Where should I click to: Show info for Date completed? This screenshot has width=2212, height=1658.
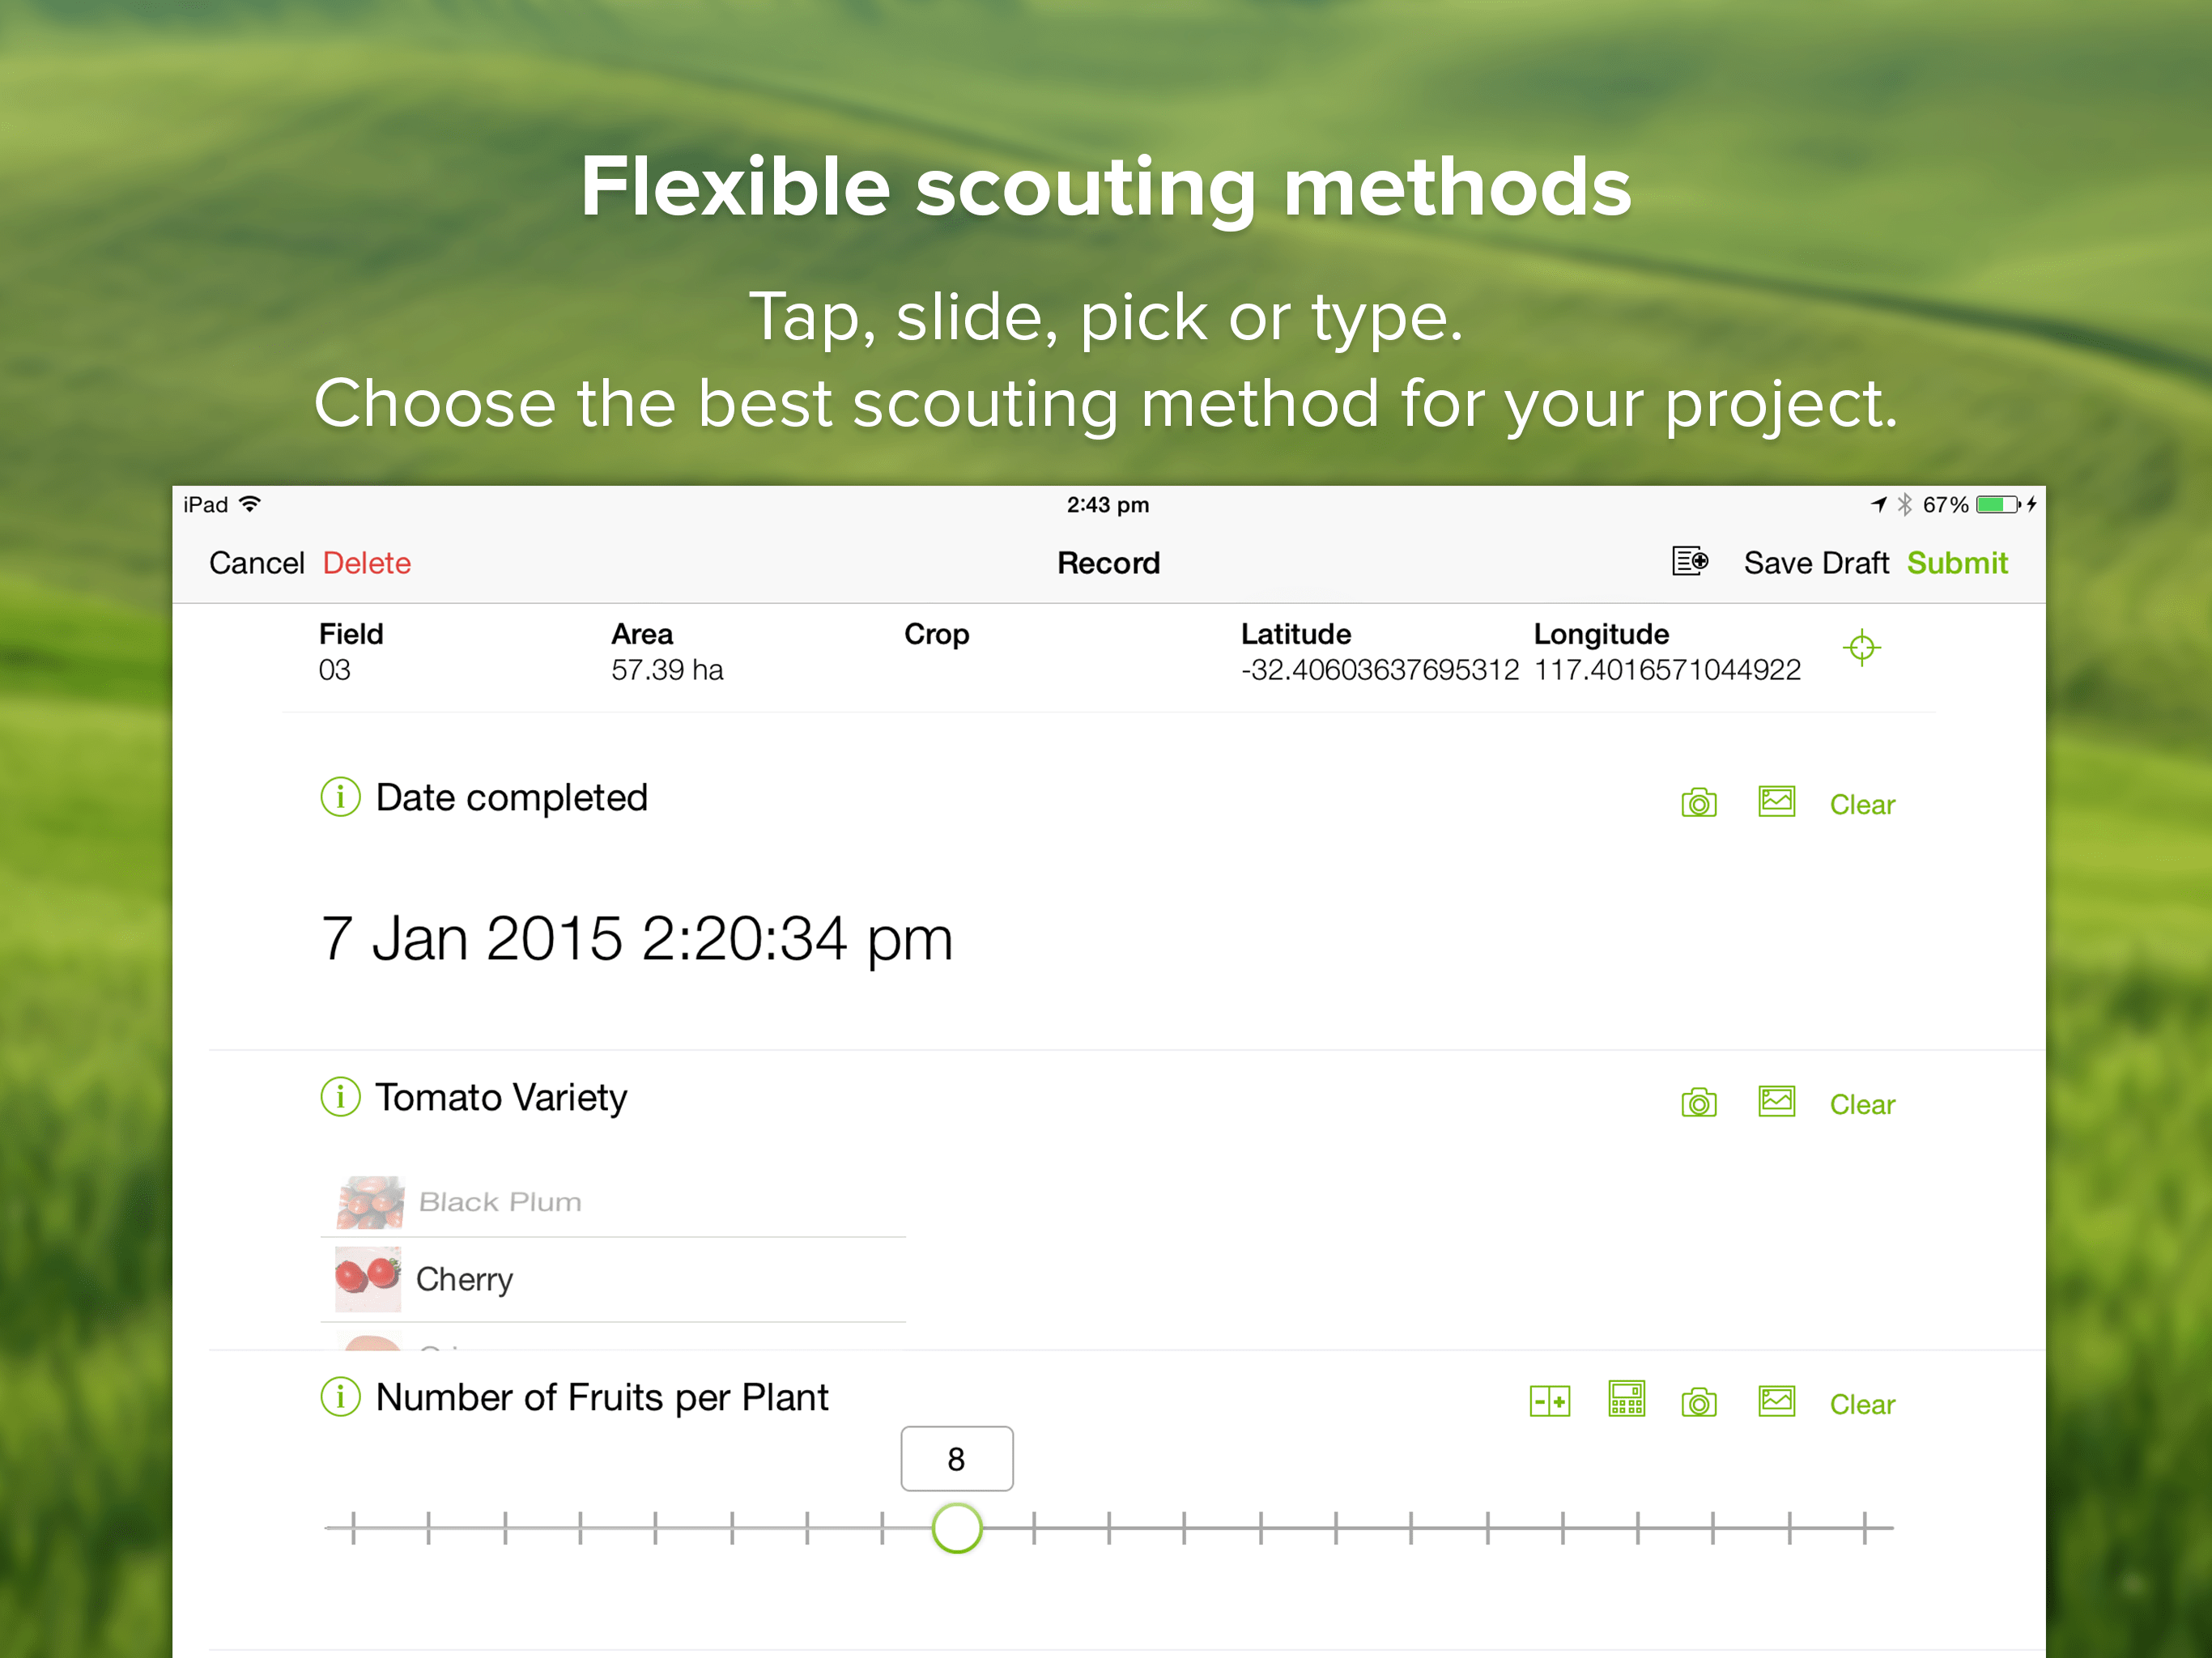[340, 797]
